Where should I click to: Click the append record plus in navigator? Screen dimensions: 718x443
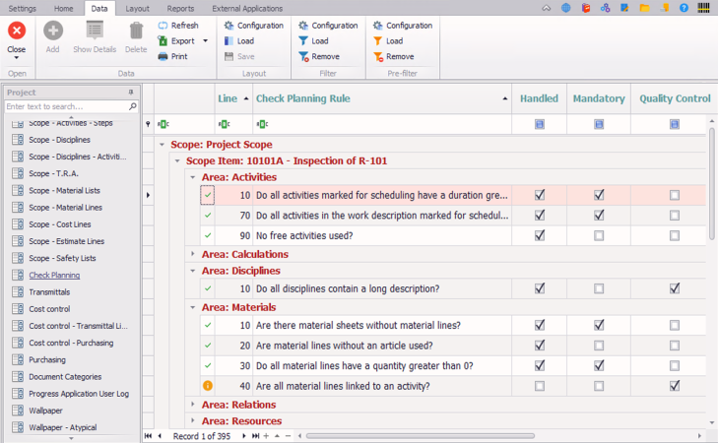point(266,436)
